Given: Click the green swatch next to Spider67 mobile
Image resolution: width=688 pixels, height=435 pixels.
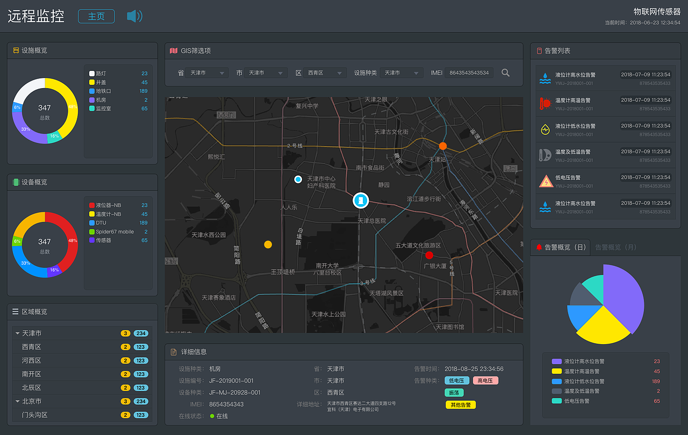Looking at the screenshot, I should click(x=92, y=231).
